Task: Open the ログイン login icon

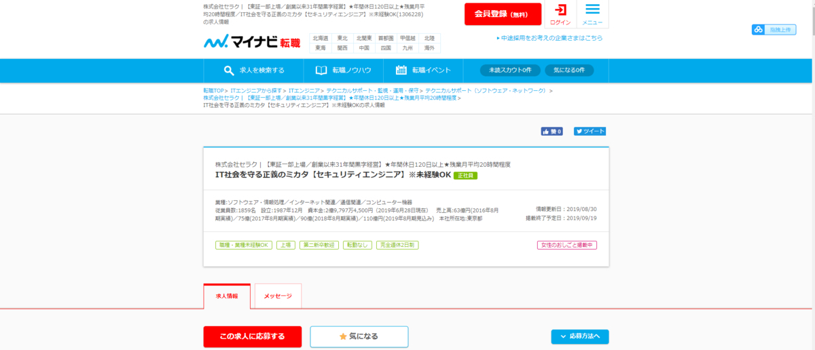Action: pyautogui.click(x=560, y=14)
